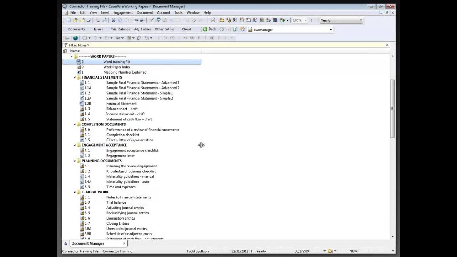Click the Print Preview toolbar icon
The height and width of the screenshot is (257, 457).
pos(104,20)
